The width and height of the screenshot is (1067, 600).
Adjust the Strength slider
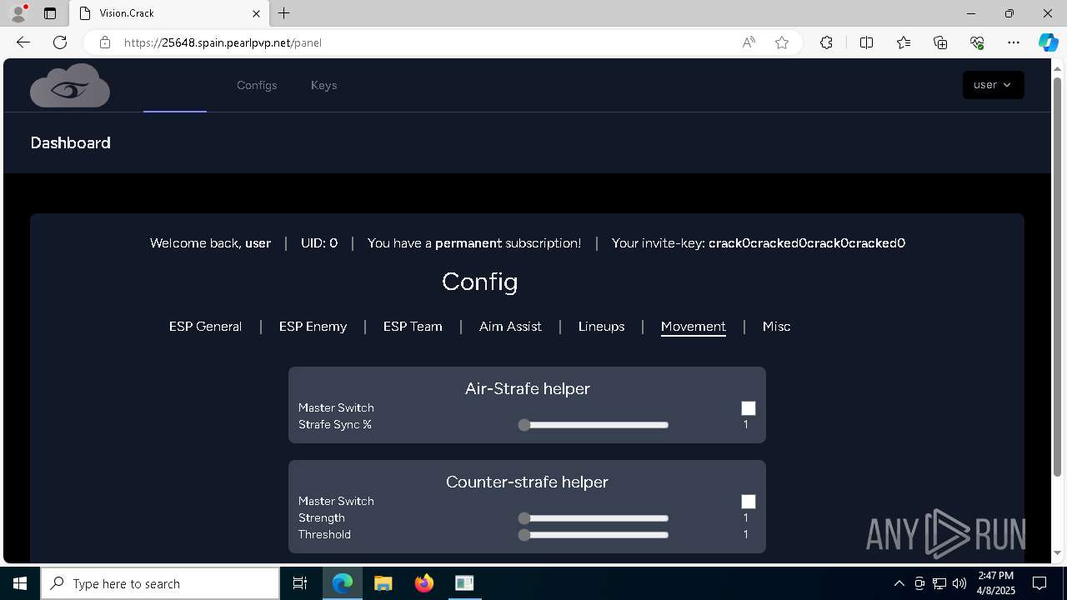pyautogui.click(x=594, y=518)
